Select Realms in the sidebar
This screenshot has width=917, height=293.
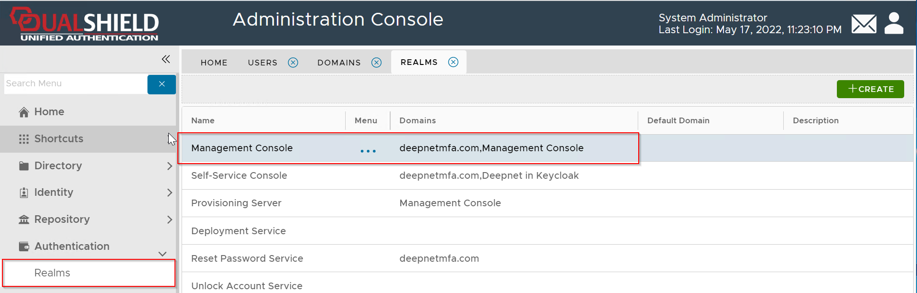pos(52,273)
